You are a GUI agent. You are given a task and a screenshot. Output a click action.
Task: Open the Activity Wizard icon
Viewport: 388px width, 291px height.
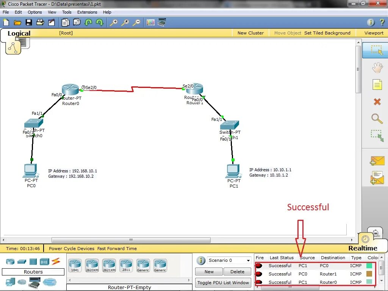tap(52, 22)
